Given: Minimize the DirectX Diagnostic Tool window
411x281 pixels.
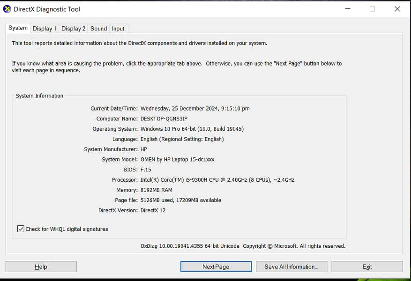Looking at the screenshot, I should [347, 9].
